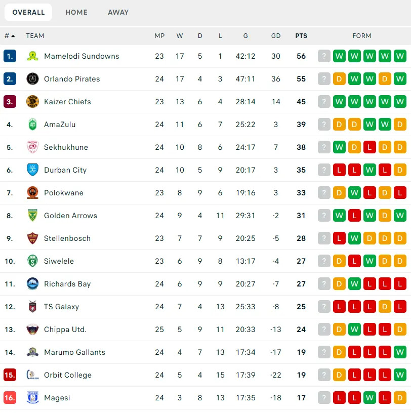Switch to the HOME tab
This screenshot has height=413, width=411.
76,12
